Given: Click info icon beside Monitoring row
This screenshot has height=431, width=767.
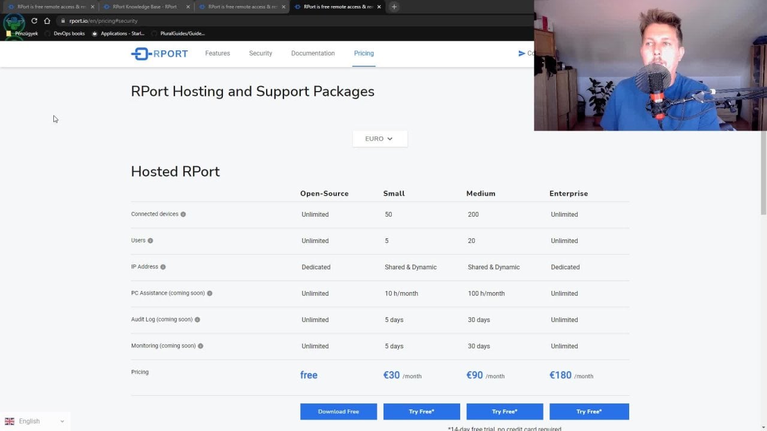Looking at the screenshot, I should coord(201,346).
